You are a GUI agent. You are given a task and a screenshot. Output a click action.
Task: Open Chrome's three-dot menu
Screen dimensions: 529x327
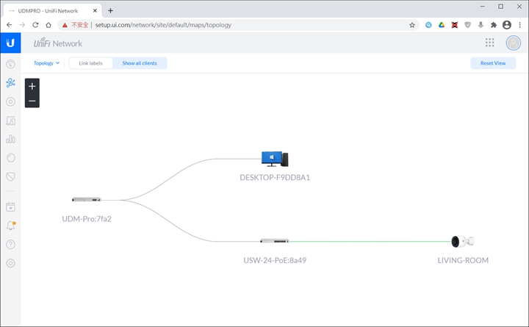tap(520, 24)
